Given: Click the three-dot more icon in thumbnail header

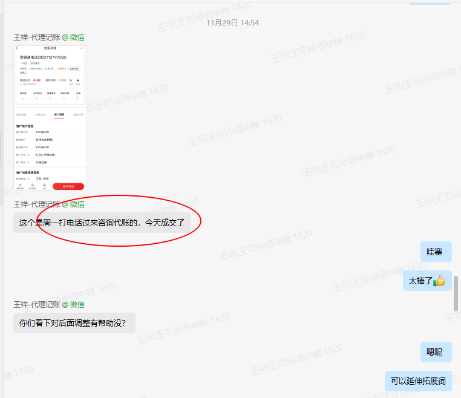Looking at the screenshot, I should click(82, 48).
